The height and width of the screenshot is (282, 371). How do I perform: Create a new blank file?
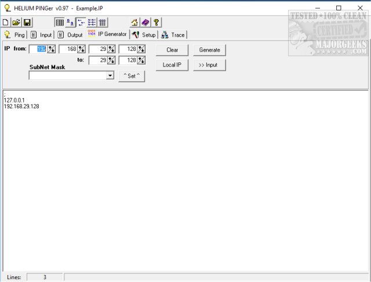(5, 23)
